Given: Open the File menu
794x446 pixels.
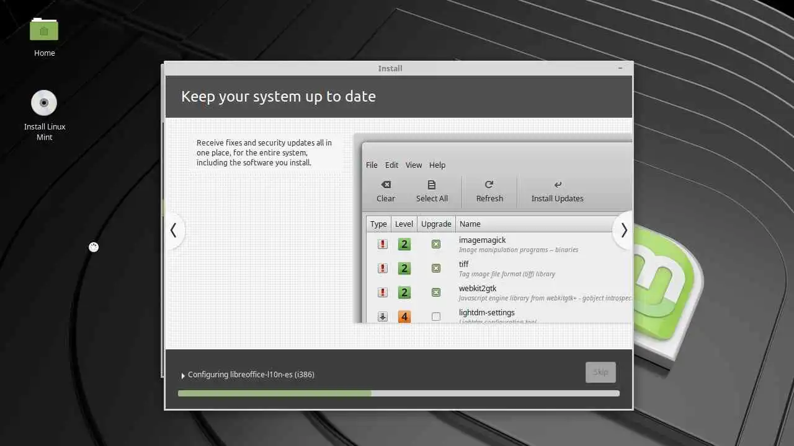Looking at the screenshot, I should (x=372, y=165).
